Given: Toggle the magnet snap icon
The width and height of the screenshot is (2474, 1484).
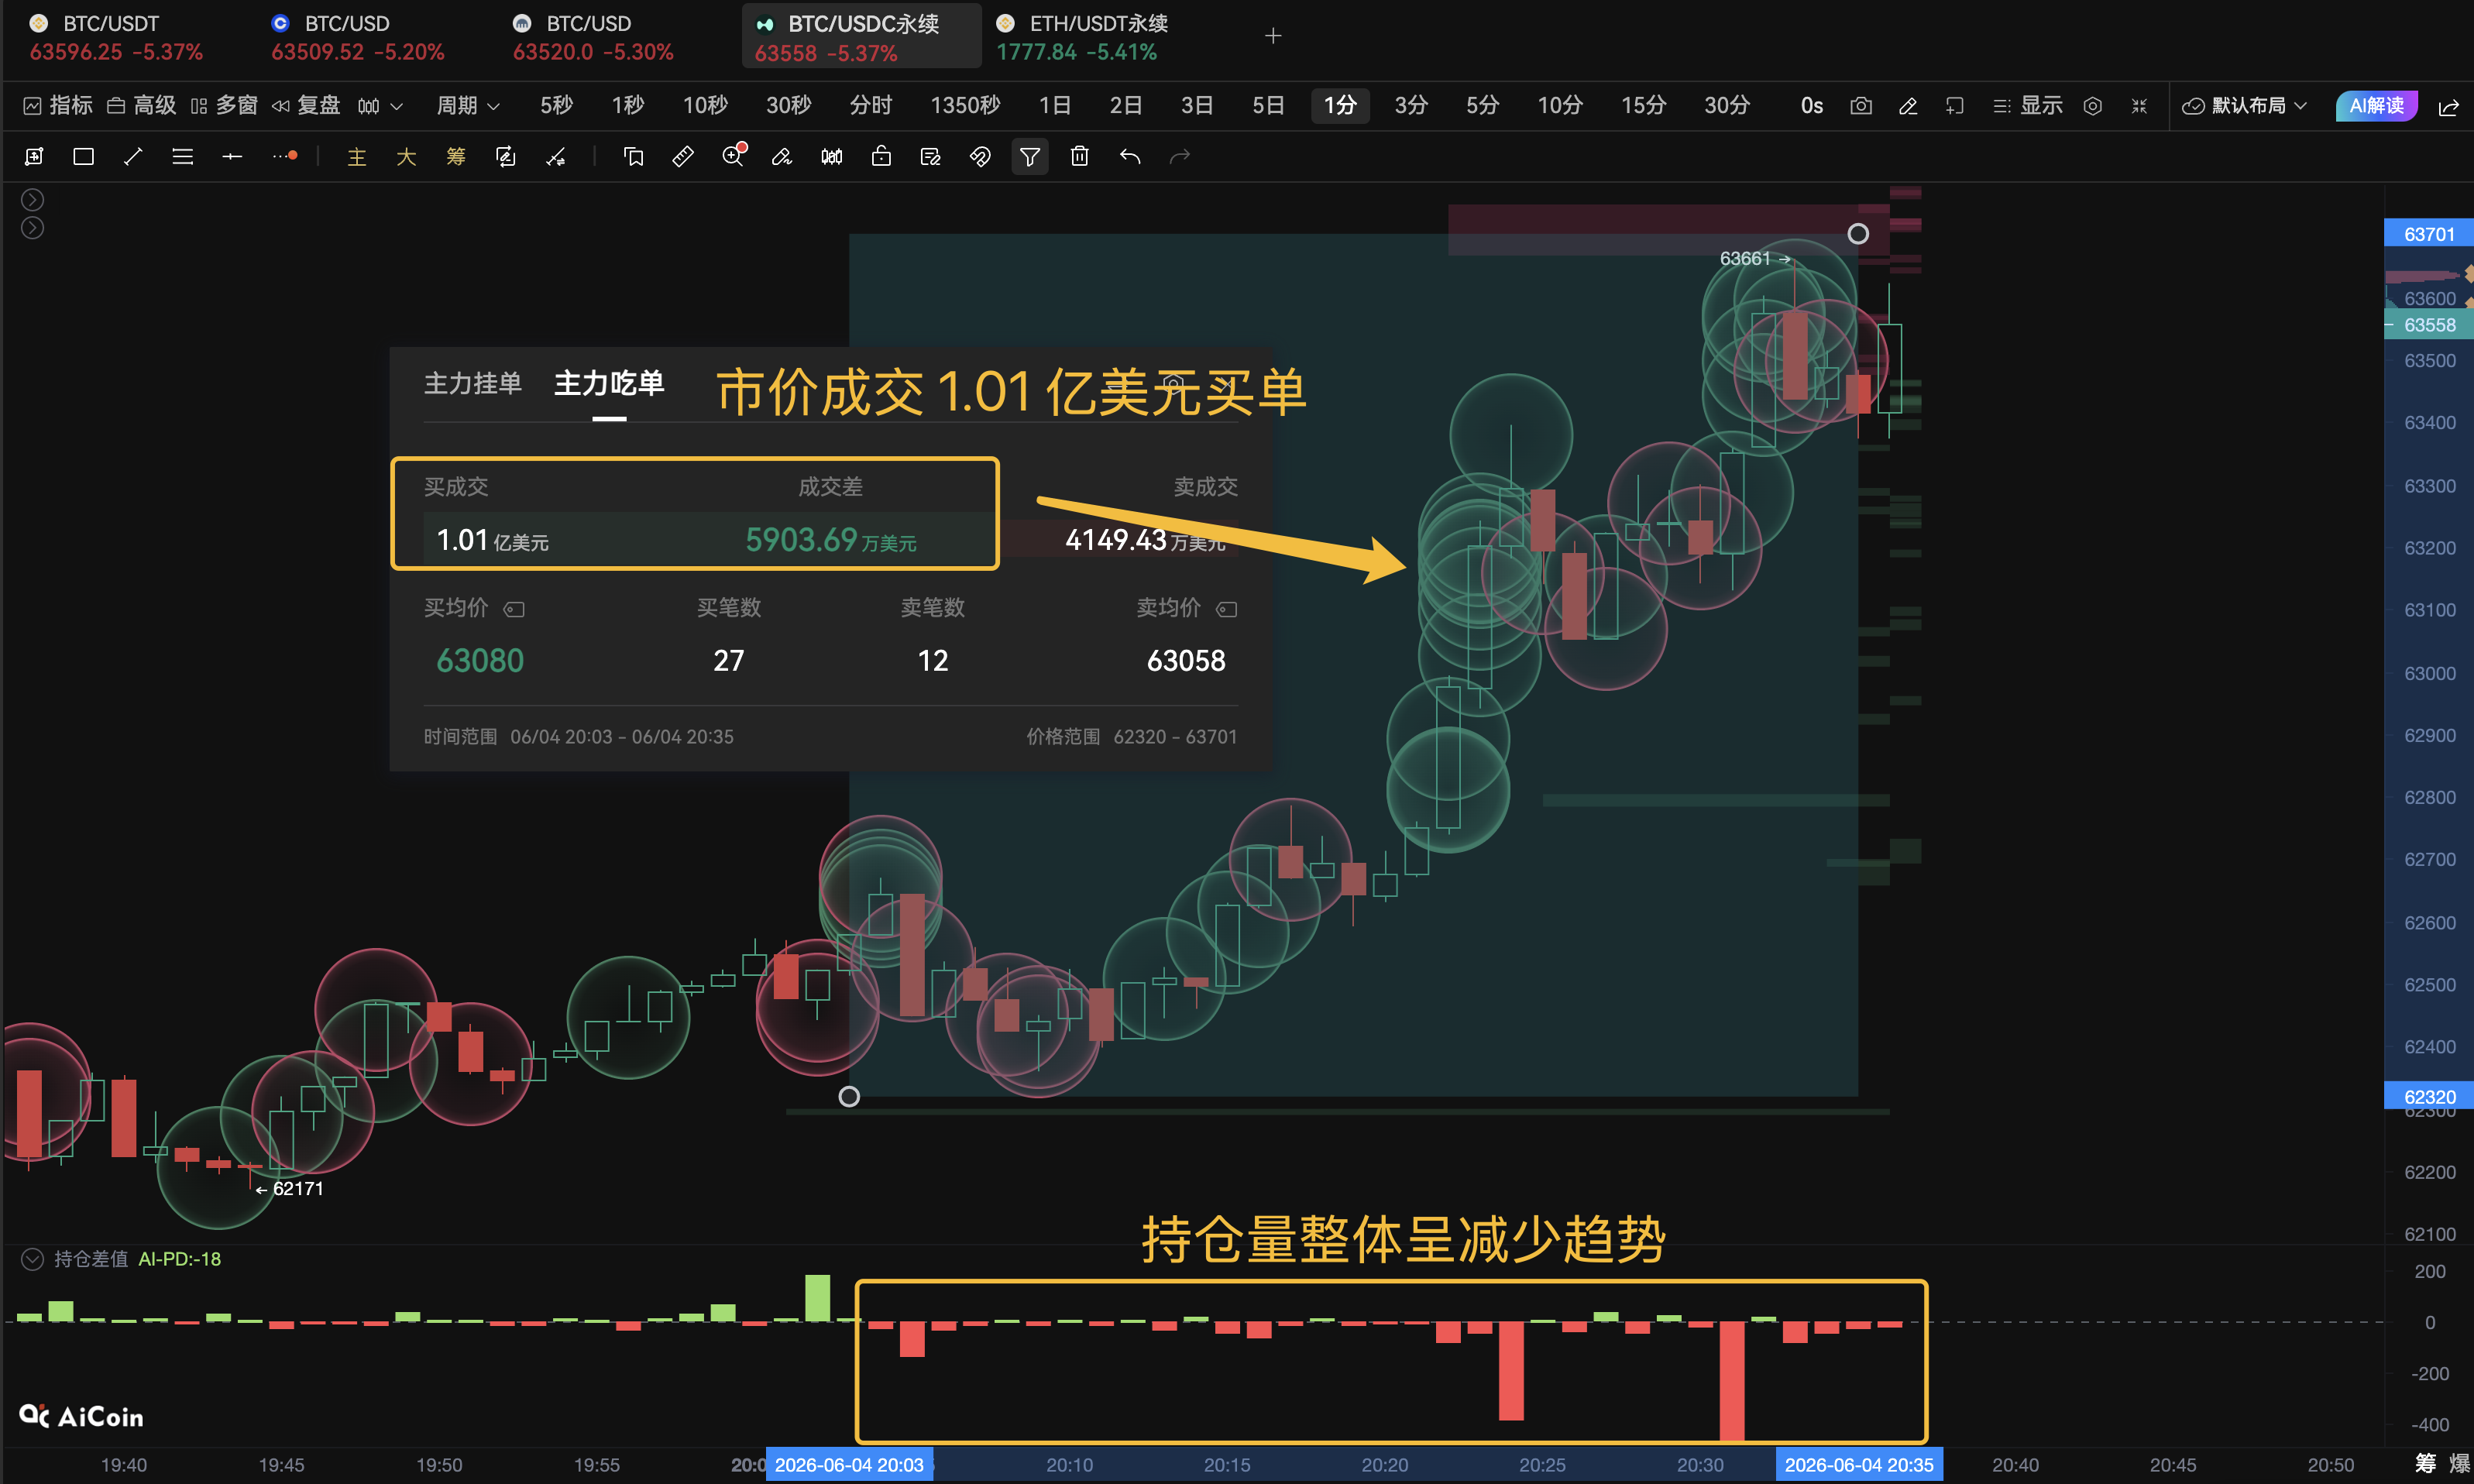Looking at the screenshot, I should pos(980,157).
